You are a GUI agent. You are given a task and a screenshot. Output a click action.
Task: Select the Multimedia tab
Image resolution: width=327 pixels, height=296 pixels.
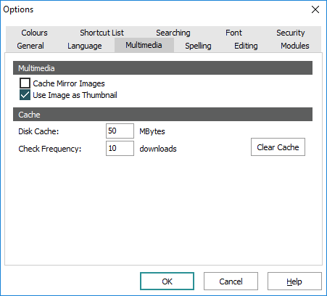(144, 45)
